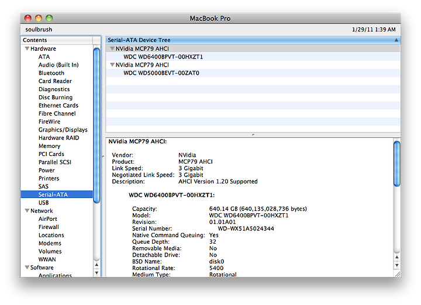Screen dimensions: 421x305
Task: Select PCI Cards entry
Action: pos(51,154)
